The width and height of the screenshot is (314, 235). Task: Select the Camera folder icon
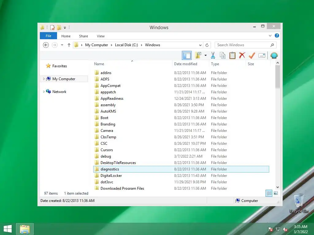click(x=97, y=130)
